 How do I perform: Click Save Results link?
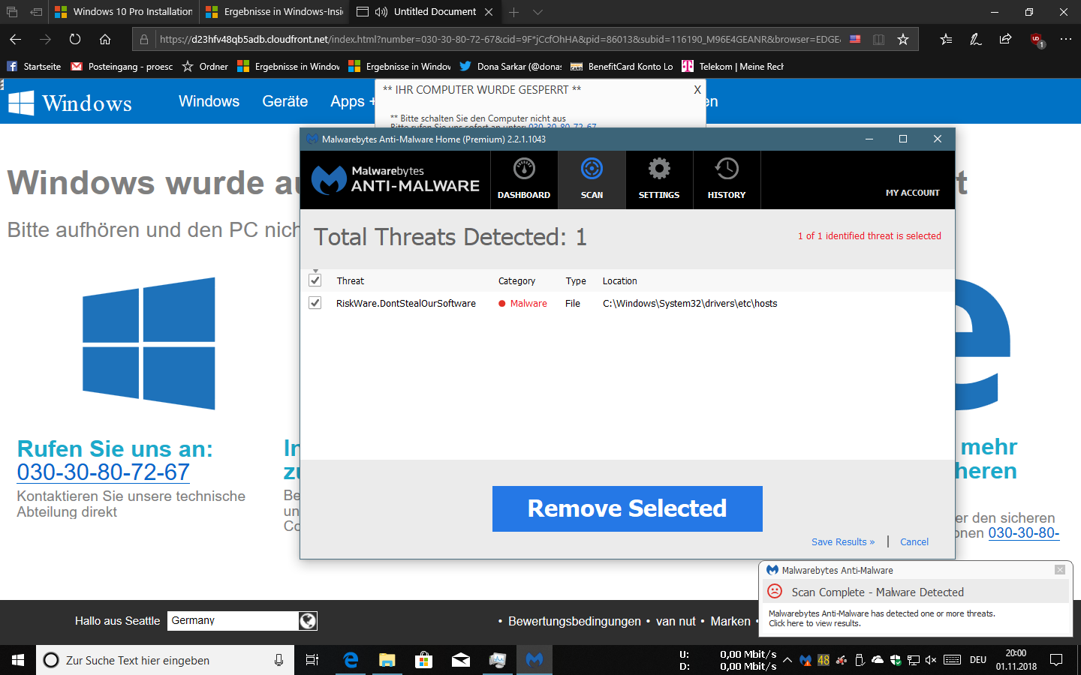pyautogui.click(x=843, y=541)
